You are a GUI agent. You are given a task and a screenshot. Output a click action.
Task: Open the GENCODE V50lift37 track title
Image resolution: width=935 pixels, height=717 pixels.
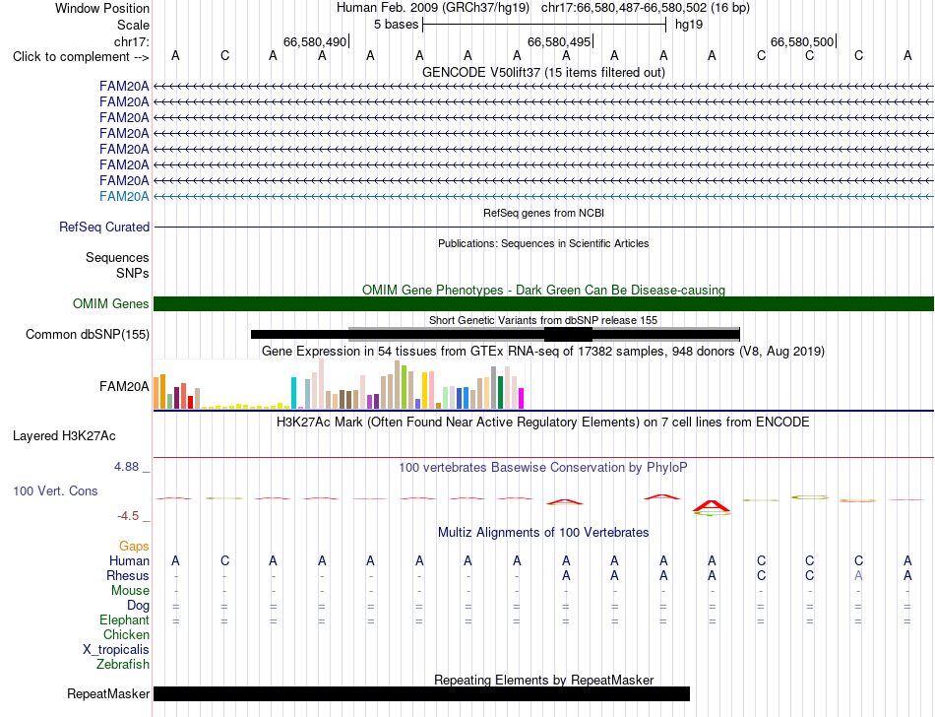point(543,72)
